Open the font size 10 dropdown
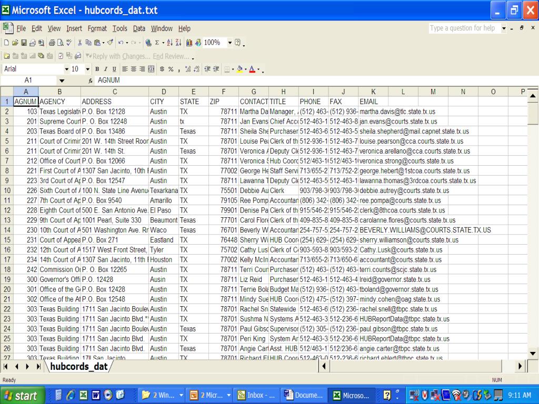The image size is (539, 404). 88,69
